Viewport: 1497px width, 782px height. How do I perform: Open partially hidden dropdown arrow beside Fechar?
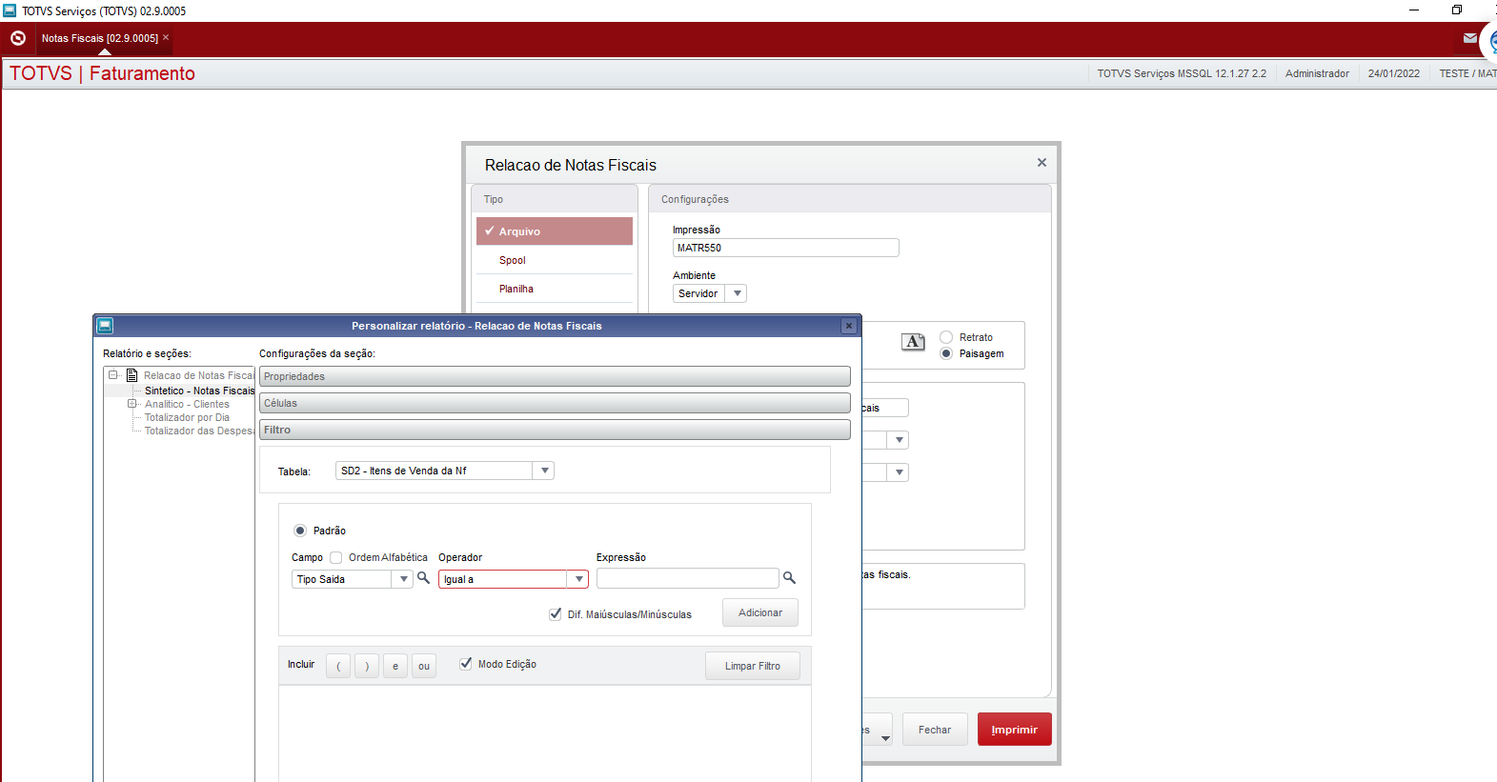[x=885, y=738]
